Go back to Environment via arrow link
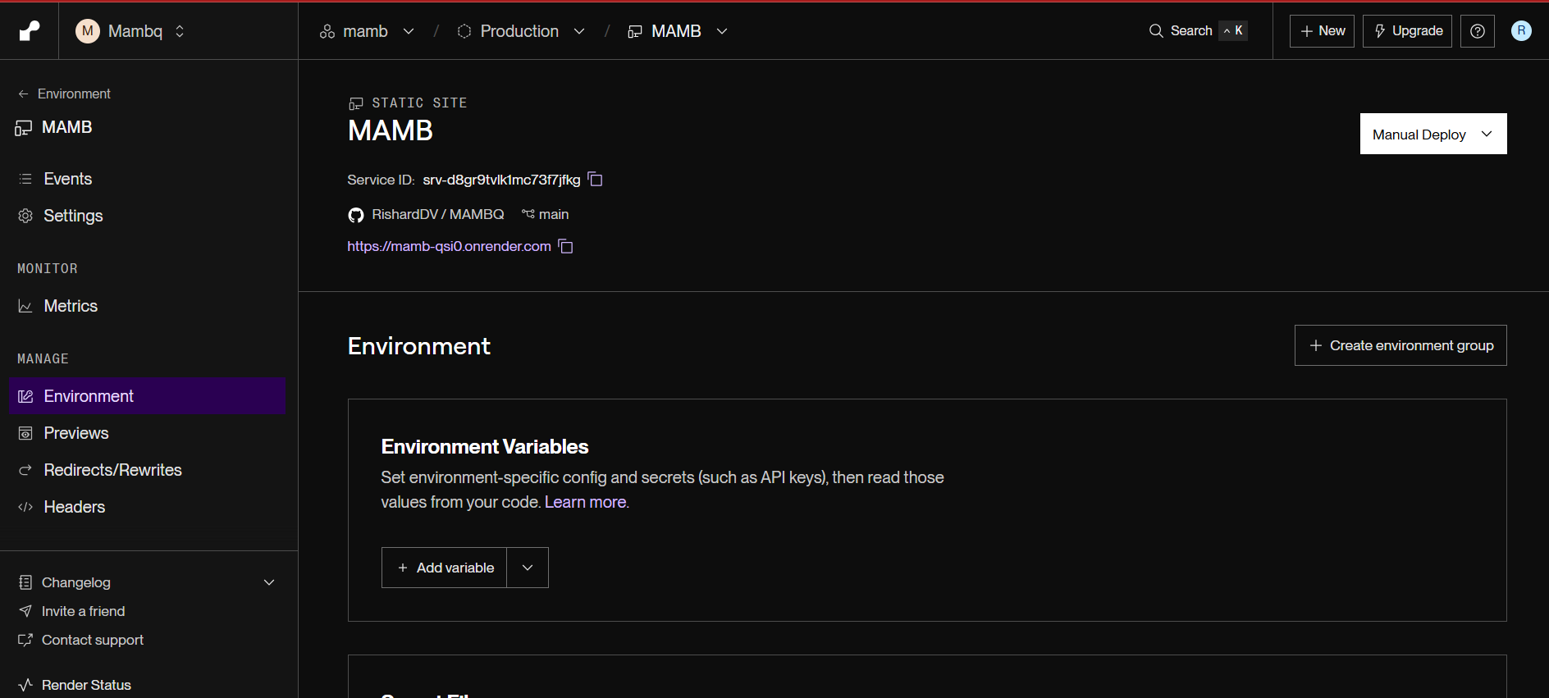Viewport: 1549px width, 698px height. (x=64, y=94)
